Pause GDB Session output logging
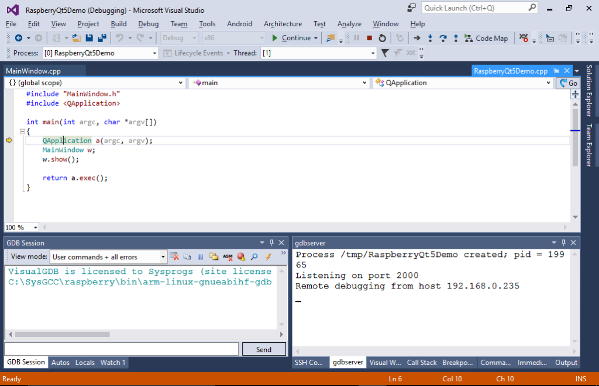Viewport: 599px width, 386px height. click(201, 256)
